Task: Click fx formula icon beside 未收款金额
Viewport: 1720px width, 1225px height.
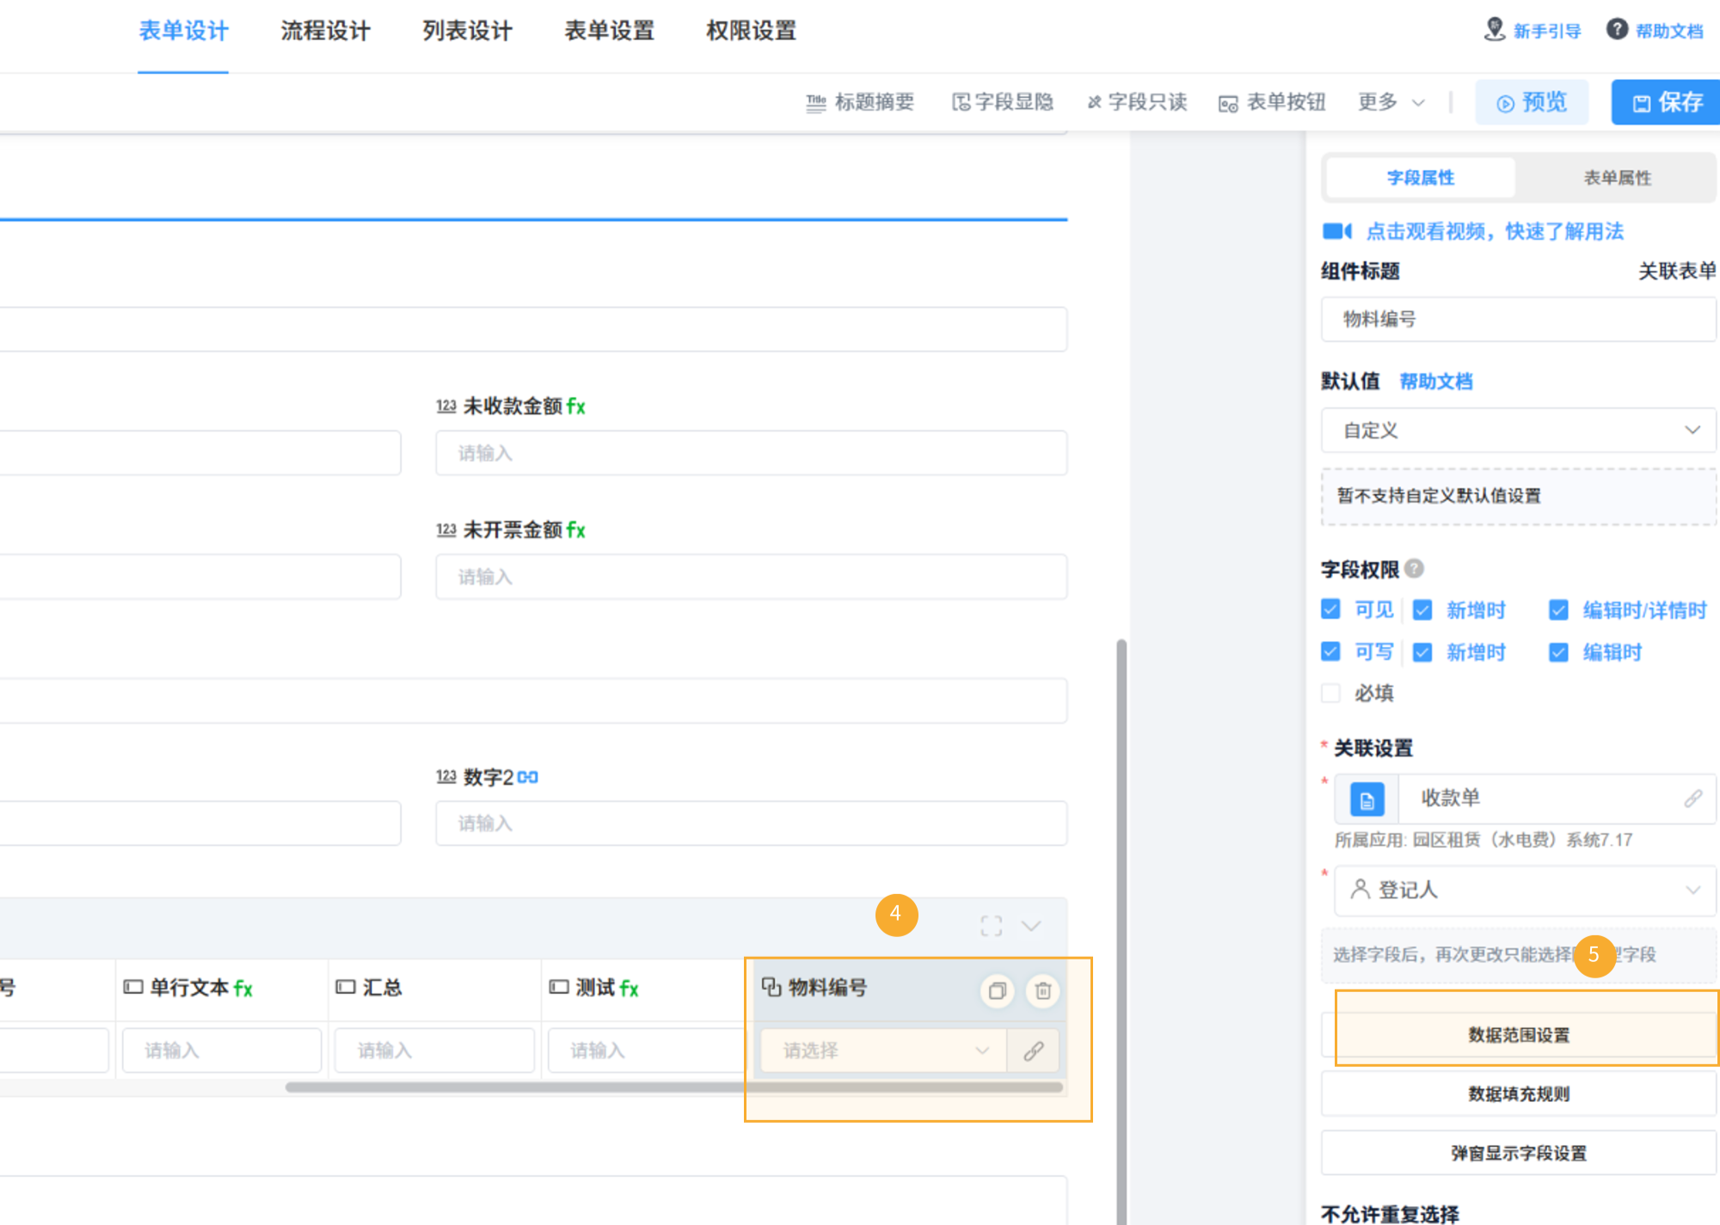Action: click(576, 407)
